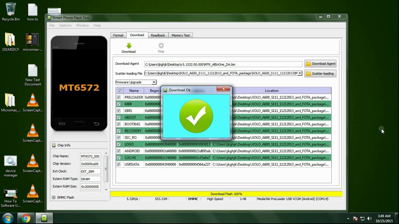The height and width of the screenshot is (224, 399).
Task: Open the File menu
Action: (x=52, y=26)
